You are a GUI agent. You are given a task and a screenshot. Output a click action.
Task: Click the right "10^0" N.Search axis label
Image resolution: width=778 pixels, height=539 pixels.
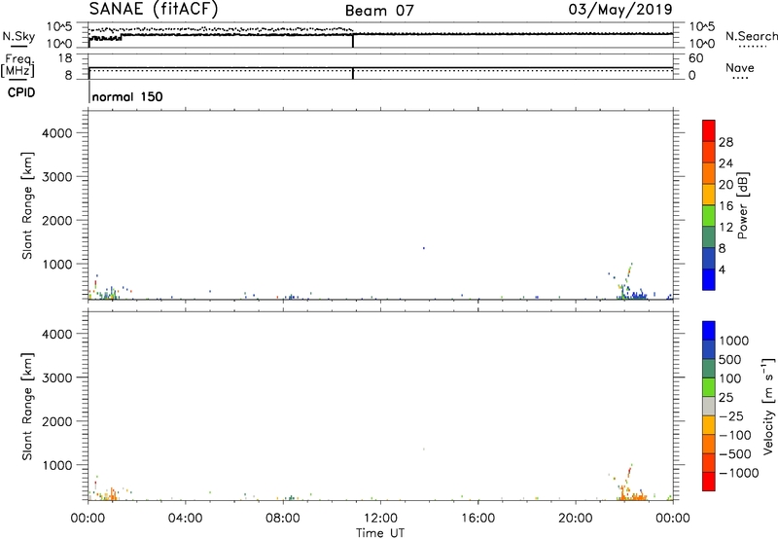702,44
